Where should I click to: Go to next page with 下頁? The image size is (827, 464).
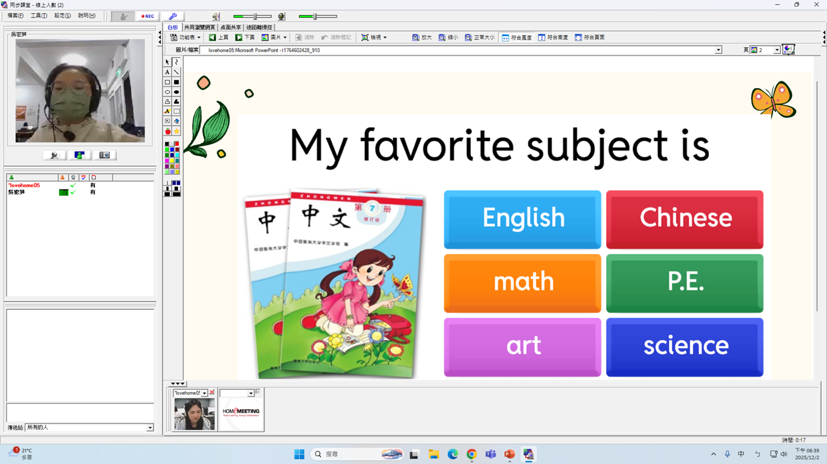(245, 37)
